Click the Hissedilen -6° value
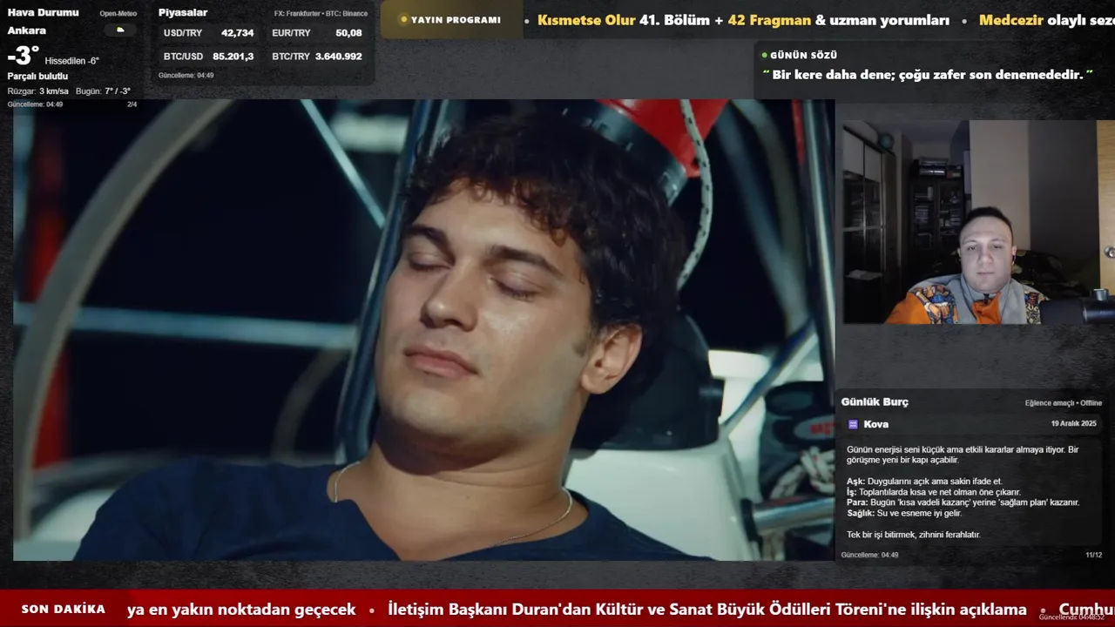 click(72, 61)
